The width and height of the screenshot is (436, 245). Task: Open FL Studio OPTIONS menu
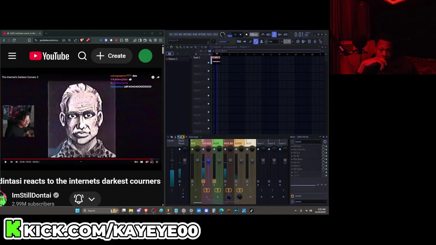coord(202,34)
